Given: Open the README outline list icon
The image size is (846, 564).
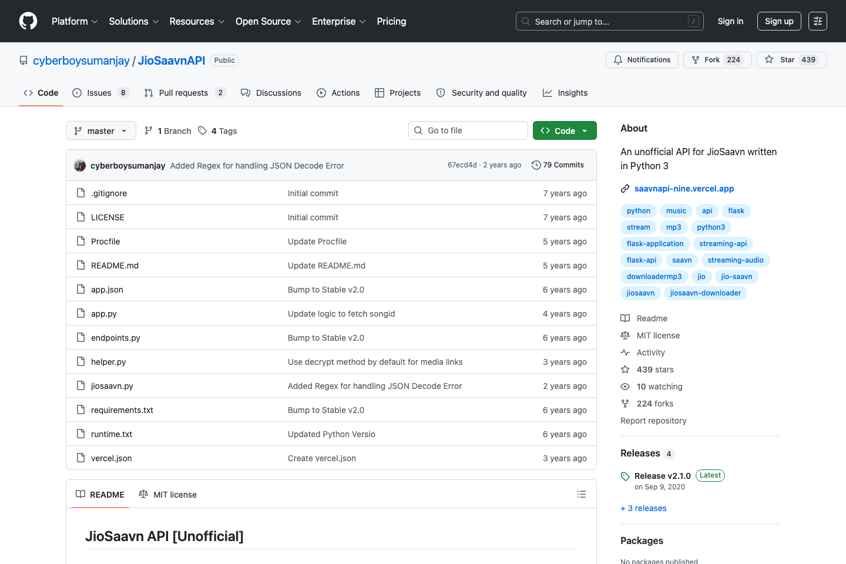Looking at the screenshot, I should pyautogui.click(x=581, y=494).
